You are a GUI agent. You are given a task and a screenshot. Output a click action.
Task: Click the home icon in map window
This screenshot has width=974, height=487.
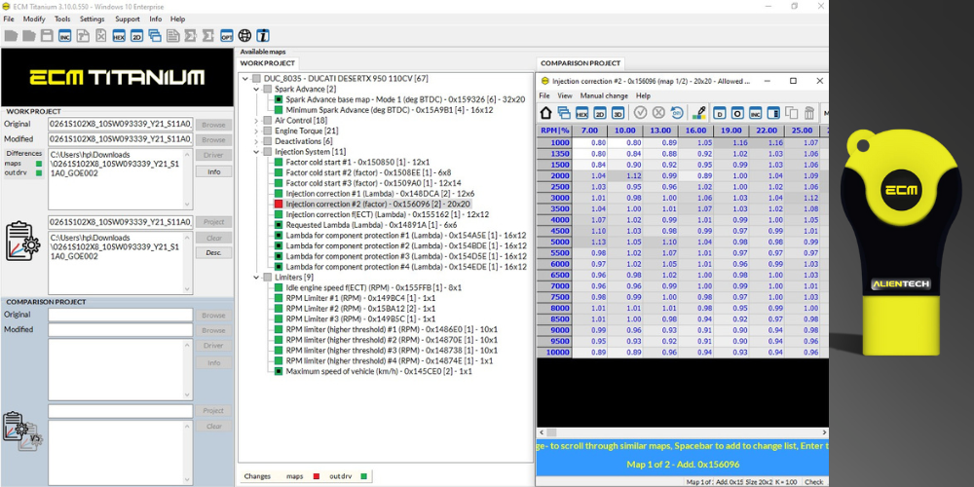coord(546,113)
